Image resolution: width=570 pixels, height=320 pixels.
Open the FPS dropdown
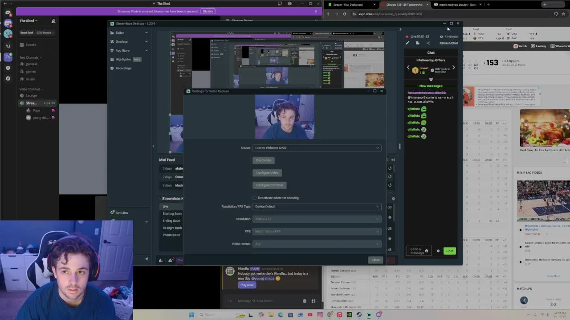(317, 231)
